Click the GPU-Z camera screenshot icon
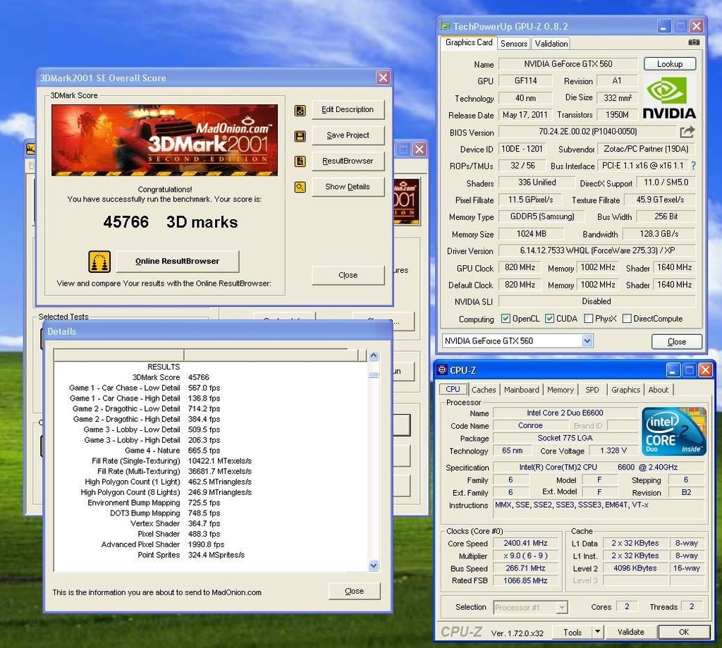This screenshot has height=648, width=722. [x=694, y=42]
